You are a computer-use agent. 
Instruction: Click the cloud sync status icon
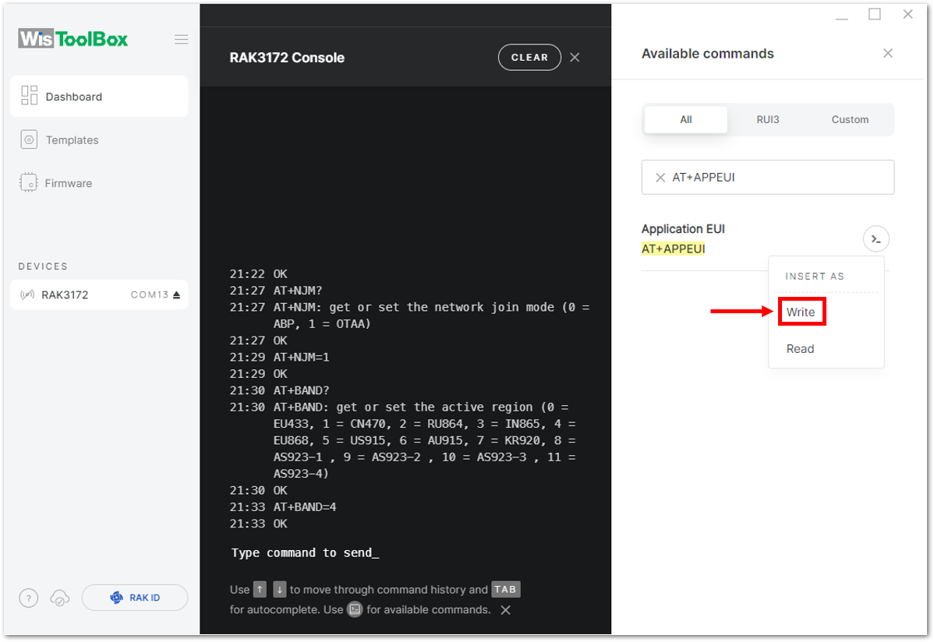click(x=59, y=598)
